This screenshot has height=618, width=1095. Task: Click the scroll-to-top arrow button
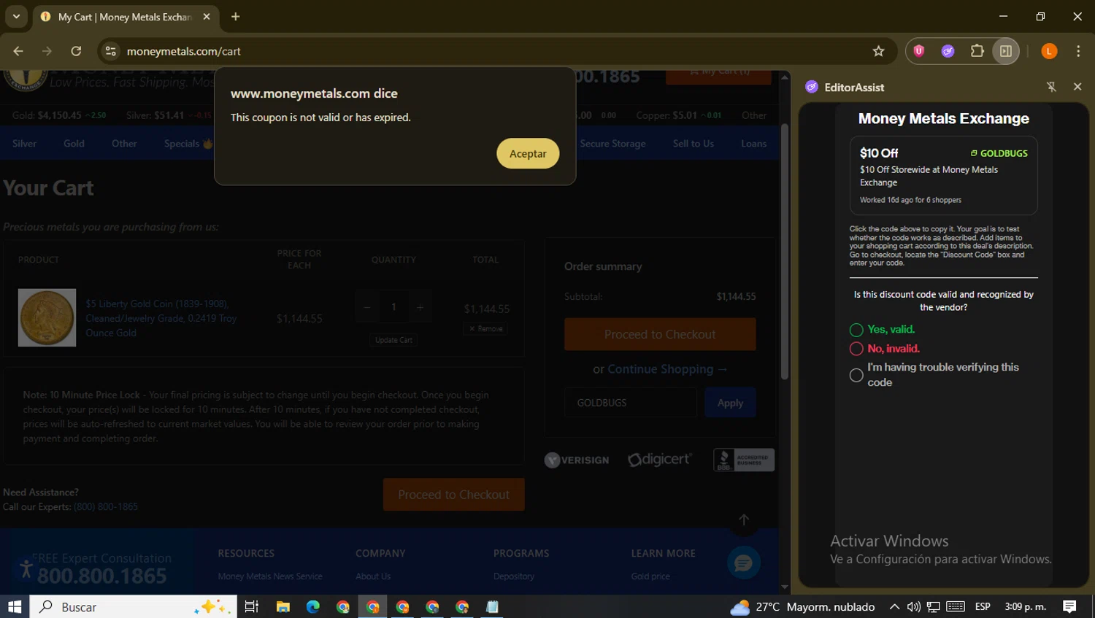click(744, 519)
